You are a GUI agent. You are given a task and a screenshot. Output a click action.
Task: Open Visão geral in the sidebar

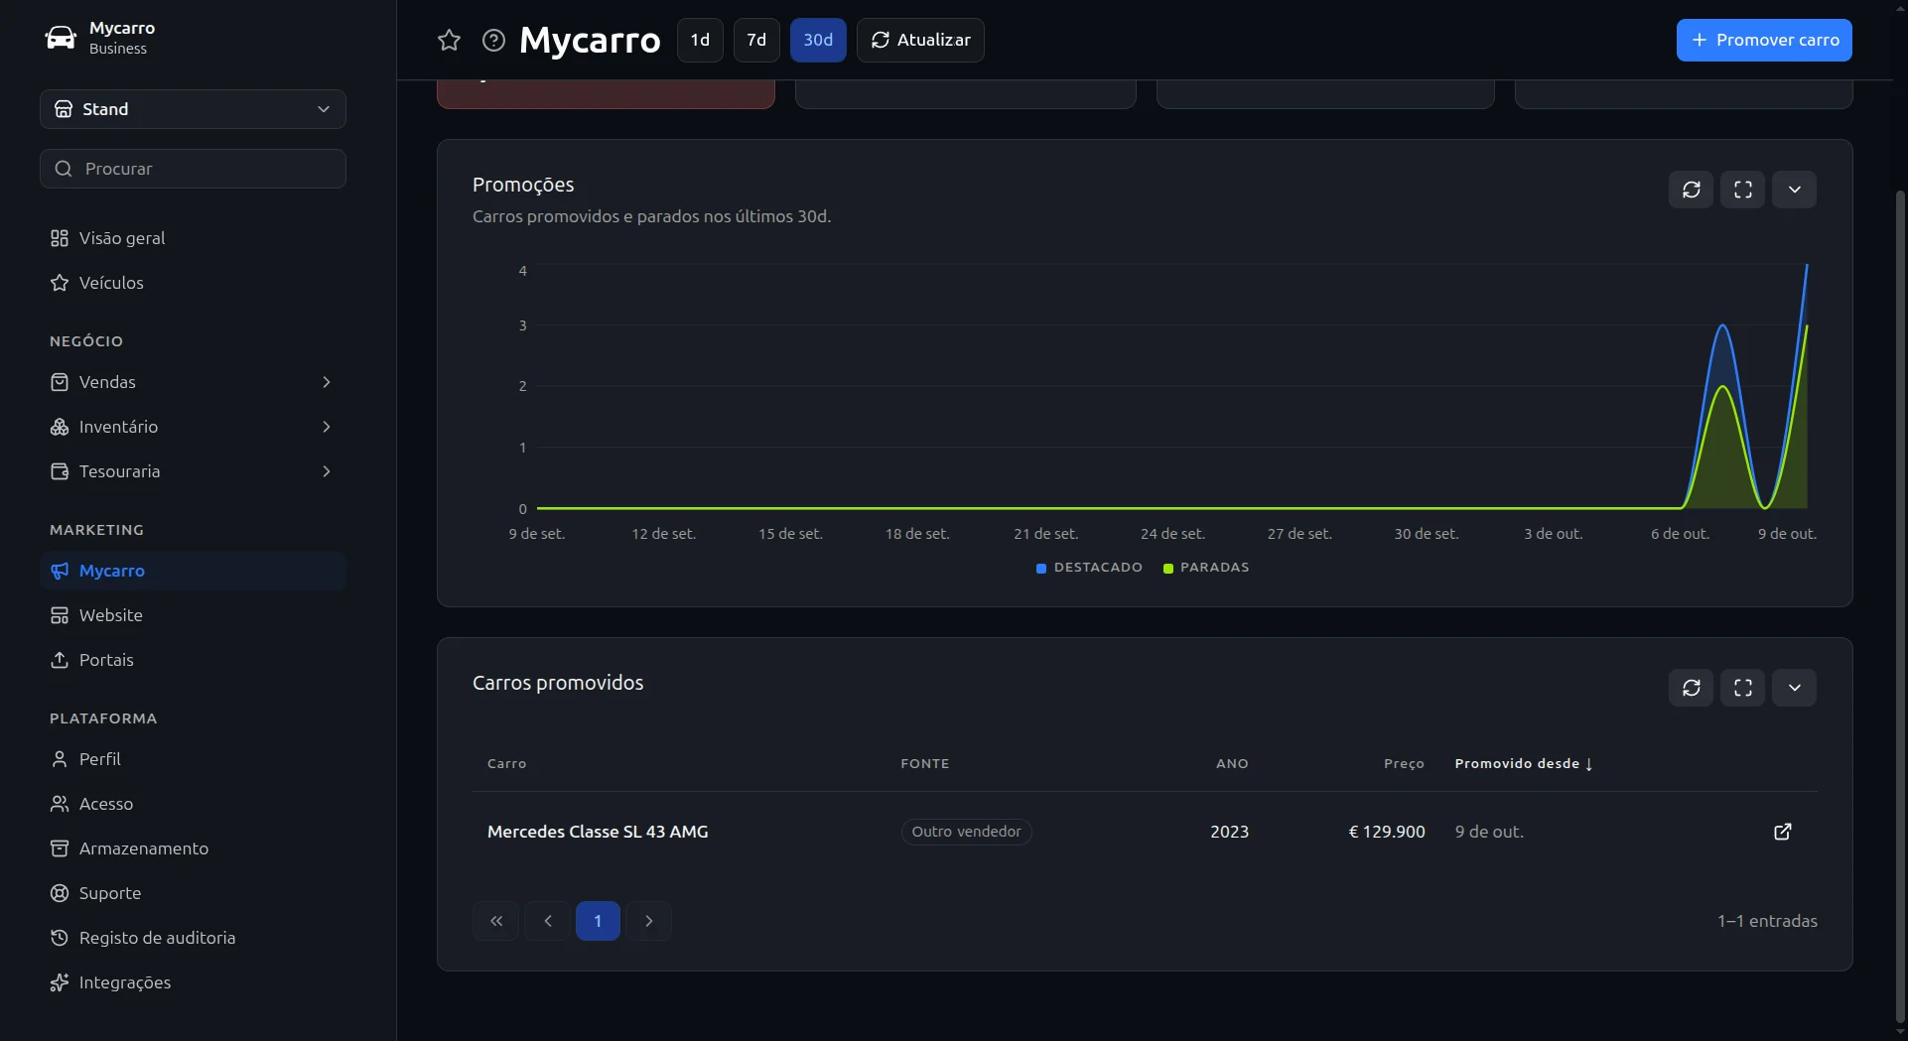pos(193,238)
